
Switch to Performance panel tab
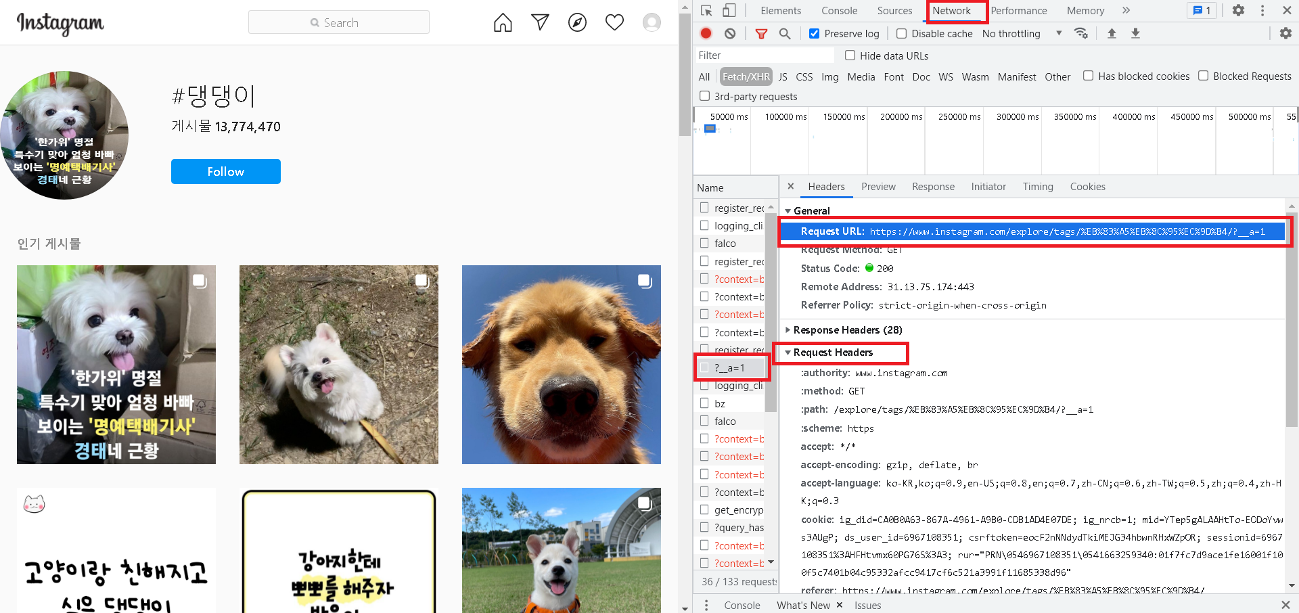coord(1018,10)
